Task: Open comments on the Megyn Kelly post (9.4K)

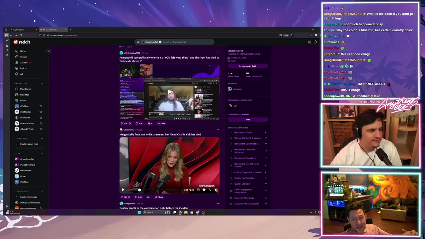Action: pyautogui.click(x=138, y=197)
